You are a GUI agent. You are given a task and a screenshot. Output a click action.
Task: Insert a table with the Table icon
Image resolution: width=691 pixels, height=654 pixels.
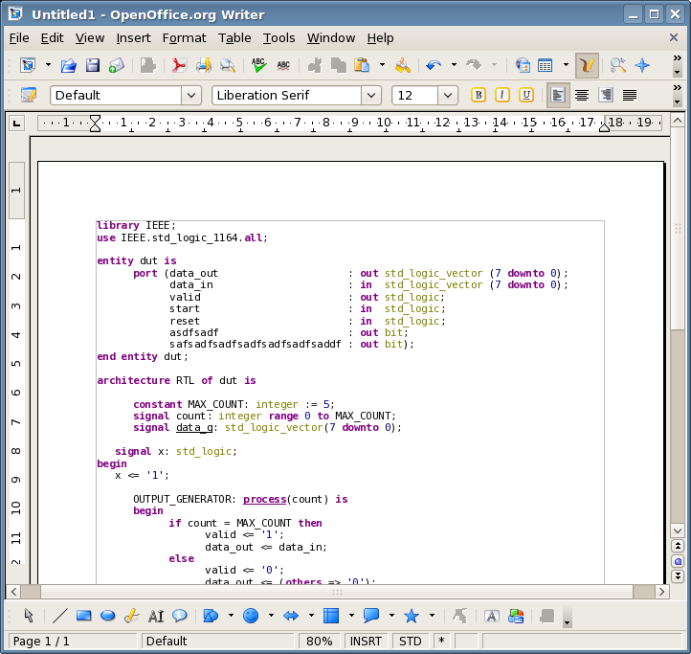tap(546, 65)
